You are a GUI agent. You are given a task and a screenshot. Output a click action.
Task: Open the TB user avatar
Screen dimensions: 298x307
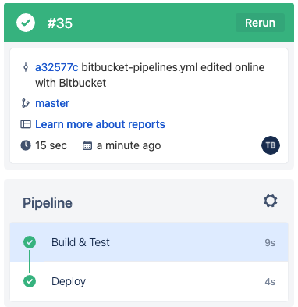pyautogui.click(x=271, y=145)
